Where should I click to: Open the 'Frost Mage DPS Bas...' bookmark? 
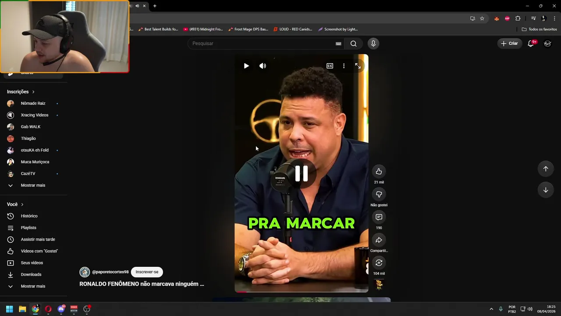pyautogui.click(x=248, y=29)
